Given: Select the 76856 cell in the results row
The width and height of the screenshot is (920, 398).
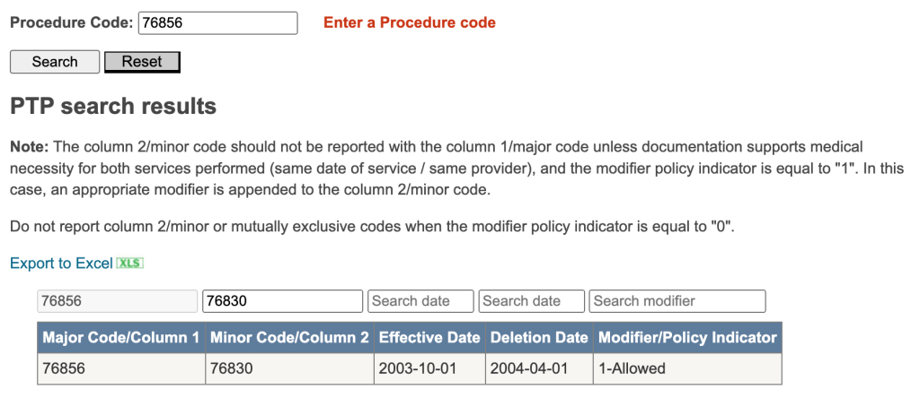Looking at the screenshot, I should point(121,368).
